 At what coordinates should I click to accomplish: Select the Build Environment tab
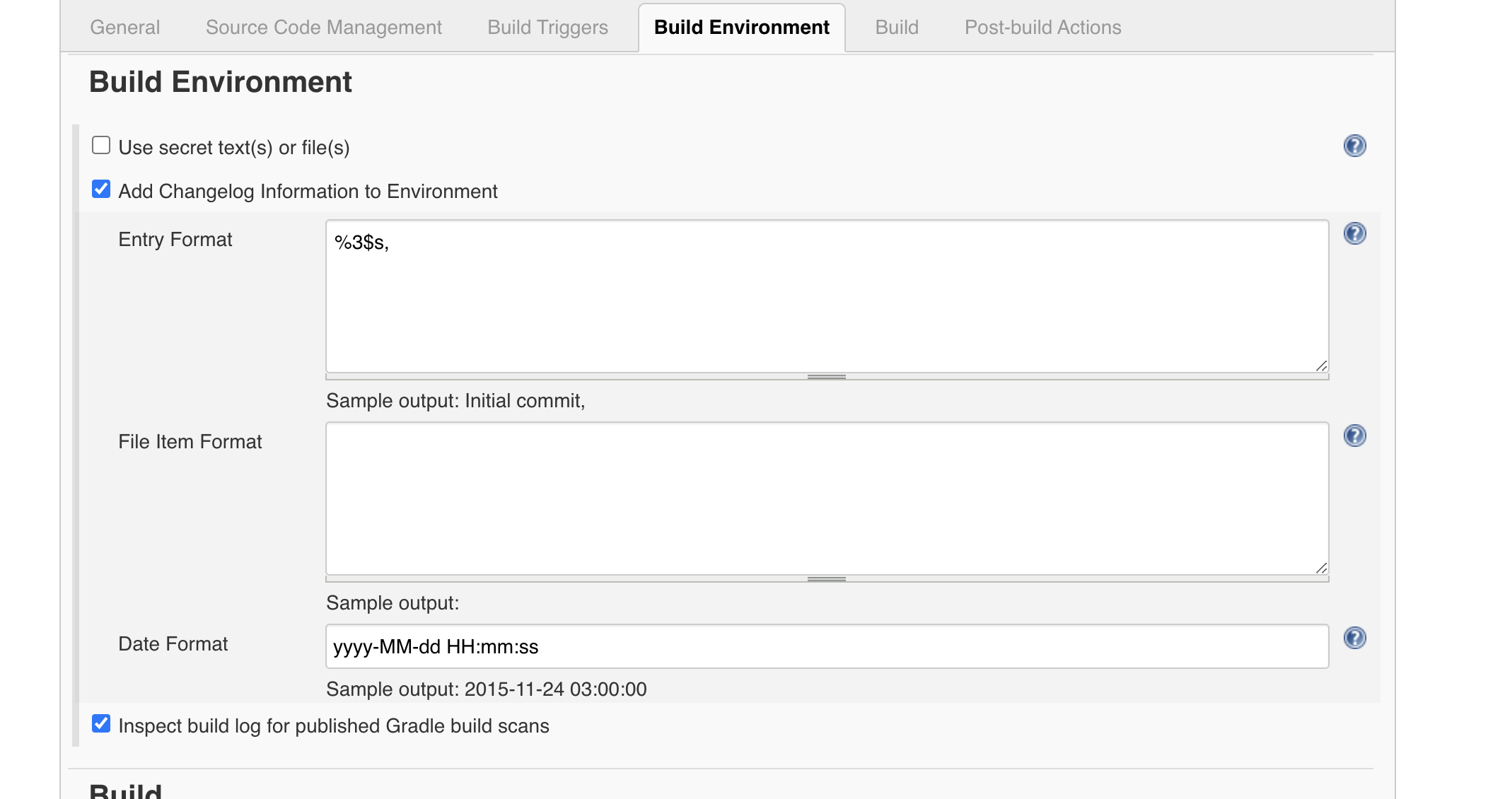[741, 28]
